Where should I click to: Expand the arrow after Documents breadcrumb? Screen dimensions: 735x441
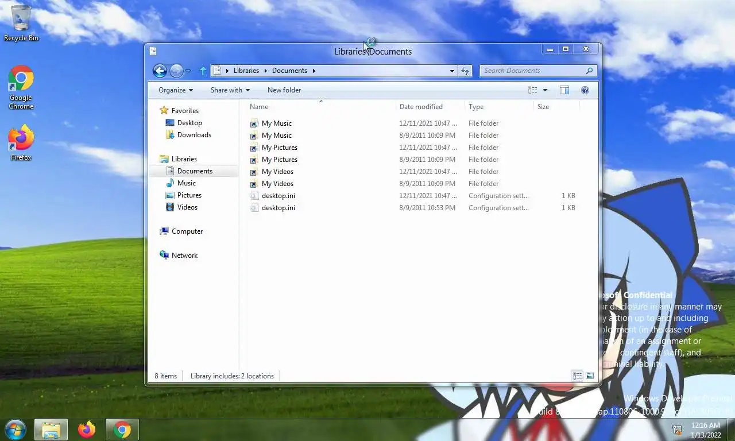pyautogui.click(x=314, y=71)
